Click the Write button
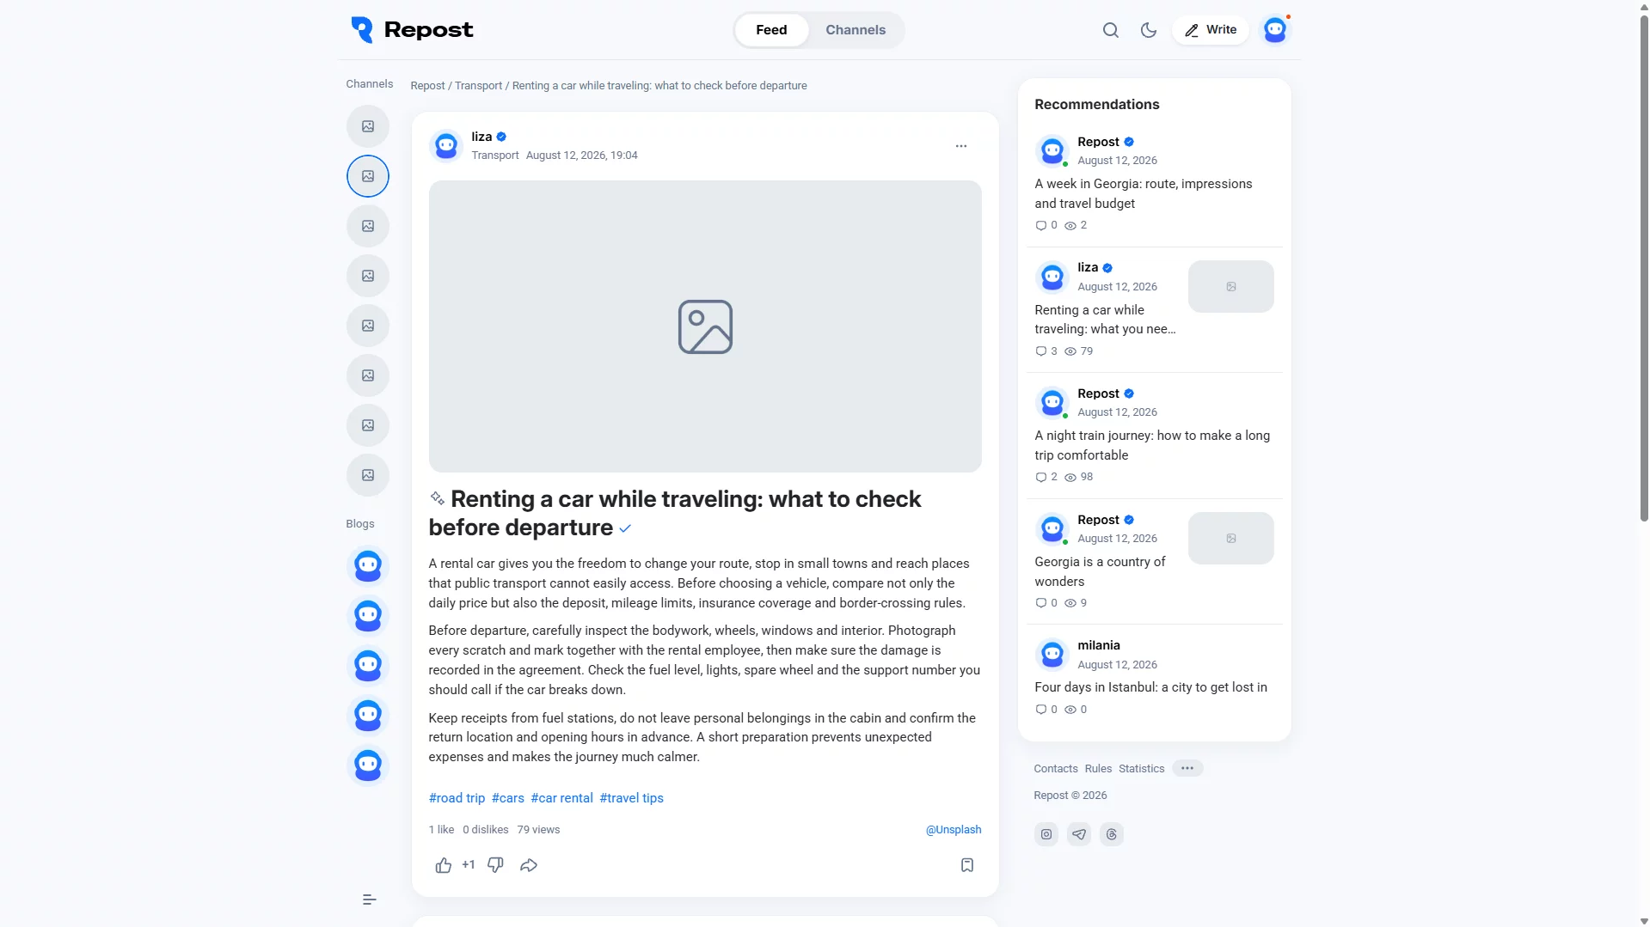The image size is (1650, 927). (1210, 30)
